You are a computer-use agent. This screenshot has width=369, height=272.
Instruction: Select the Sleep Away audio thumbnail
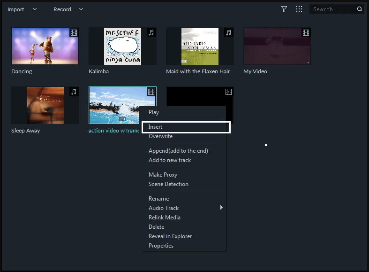(x=45, y=105)
